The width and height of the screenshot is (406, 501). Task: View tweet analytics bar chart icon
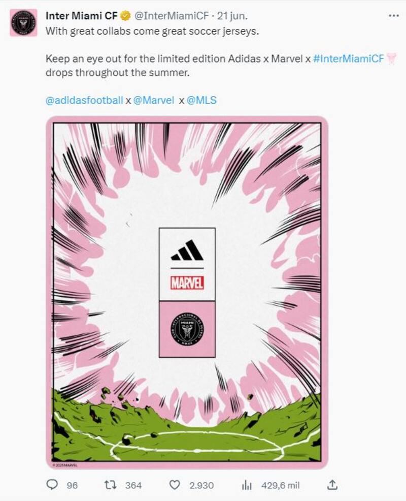click(x=247, y=485)
